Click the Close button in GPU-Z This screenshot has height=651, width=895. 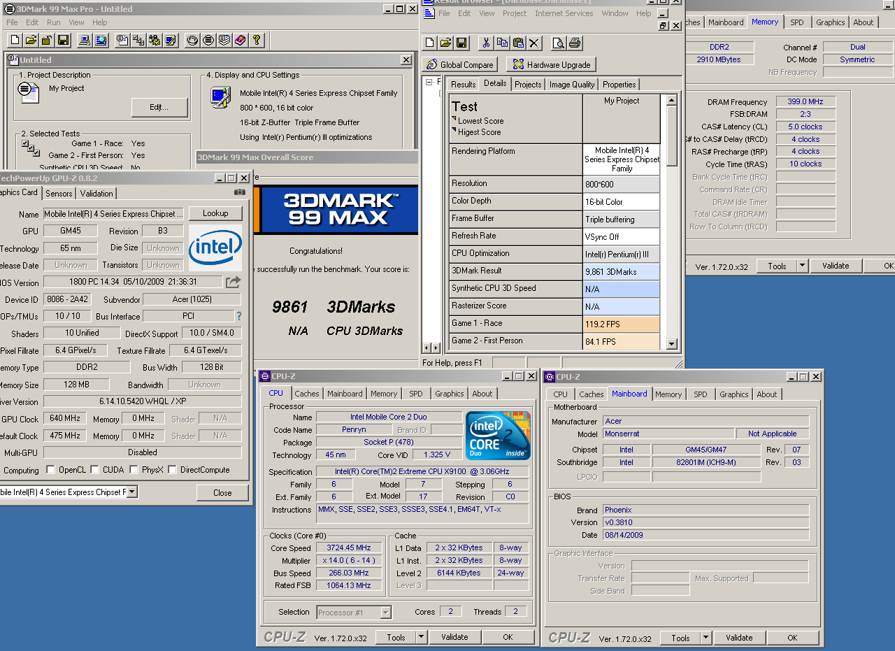[222, 492]
